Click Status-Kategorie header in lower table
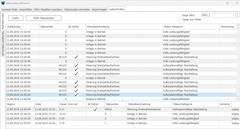Image resolution: width=240 pixels, height=129 pixels. [195, 104]
